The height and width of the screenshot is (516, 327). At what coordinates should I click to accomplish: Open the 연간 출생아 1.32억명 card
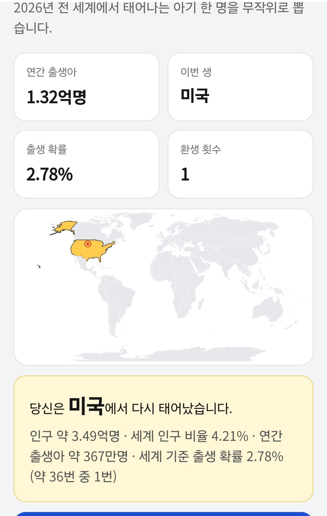coord(86,87)
